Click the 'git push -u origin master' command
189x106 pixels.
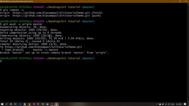tap(21, 24)
